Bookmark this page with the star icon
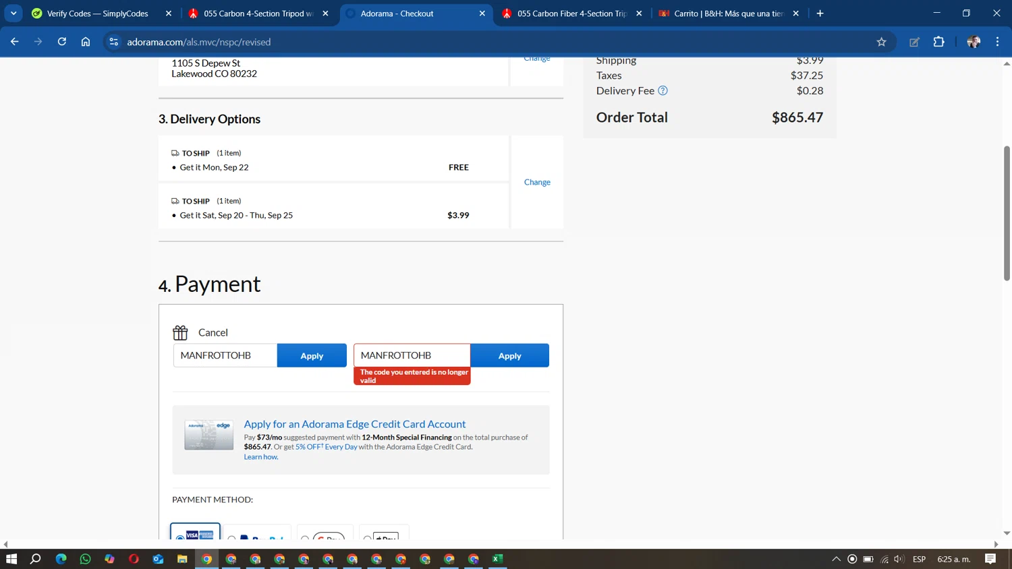1012x569 pixels. tap(881, 42)
